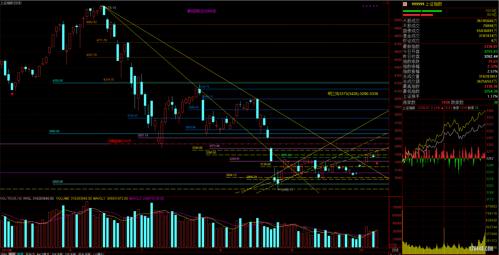
Task: Open the 指标 tab at the bottom
Action: point(4,254)
